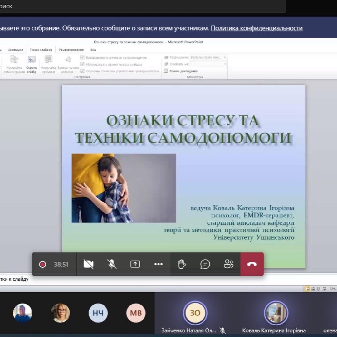
Task: Raise your hand in the meeting
Action: pos(182,264)
